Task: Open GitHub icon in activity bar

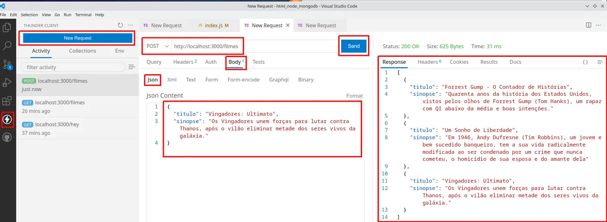Action: pyautogui.click(x=7, y=137)
